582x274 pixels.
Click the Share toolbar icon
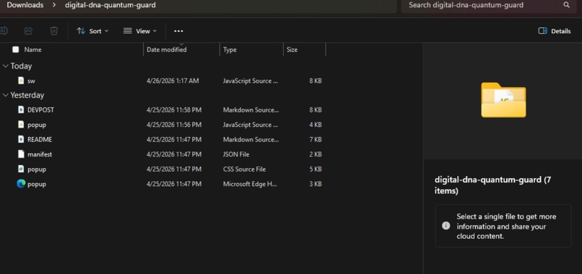click(x=29, y=31)
